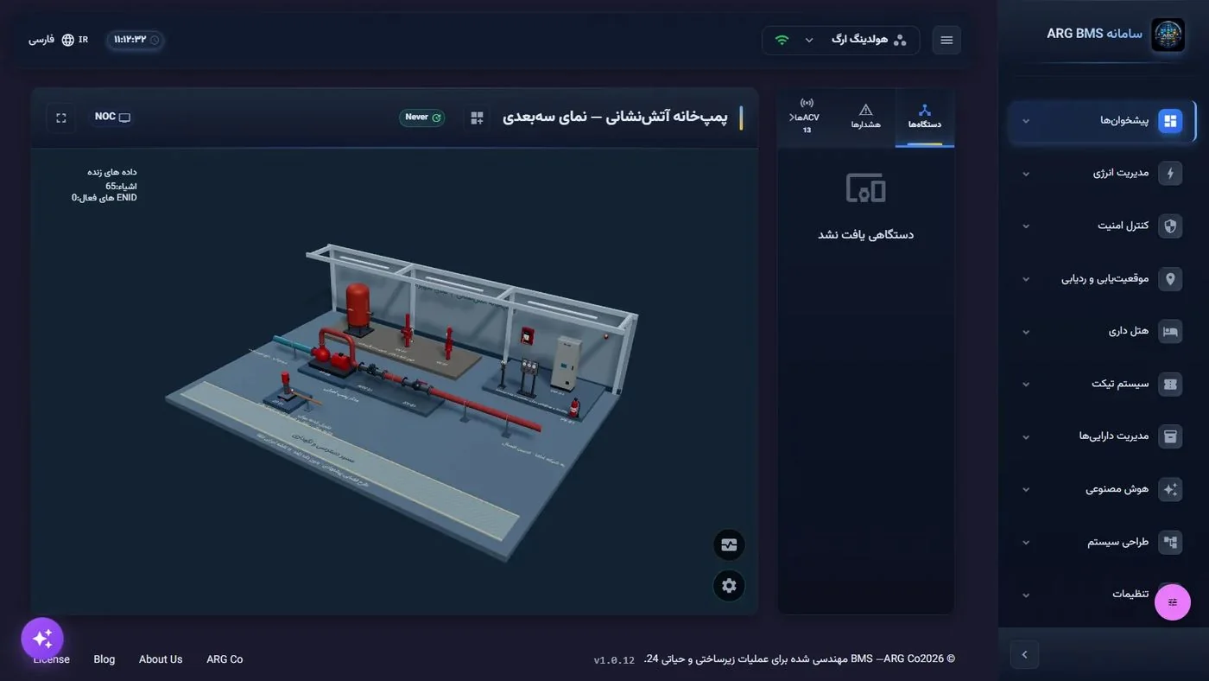Image resolution: width=1209 pixels, height=681 pixels.
Task: Open the 3D scene settings gear
Action: coord(729,585)
